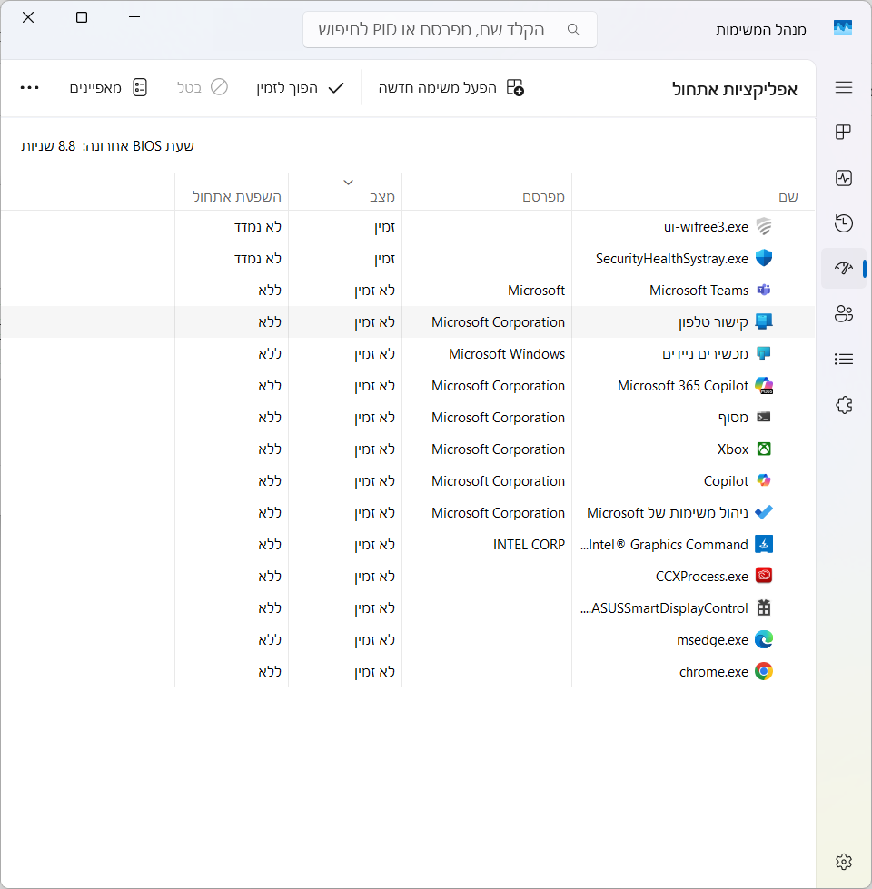Image resolution: width=872 pixels, height=889 pixels.
Task: Click the msedge.exe icon
Action: coord(764,639)
